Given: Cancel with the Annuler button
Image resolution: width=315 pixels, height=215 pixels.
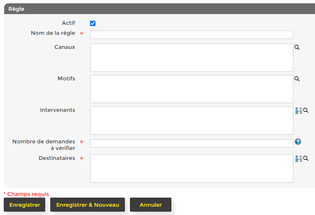Looking at the screenshot, I should [x=150, y=205].
